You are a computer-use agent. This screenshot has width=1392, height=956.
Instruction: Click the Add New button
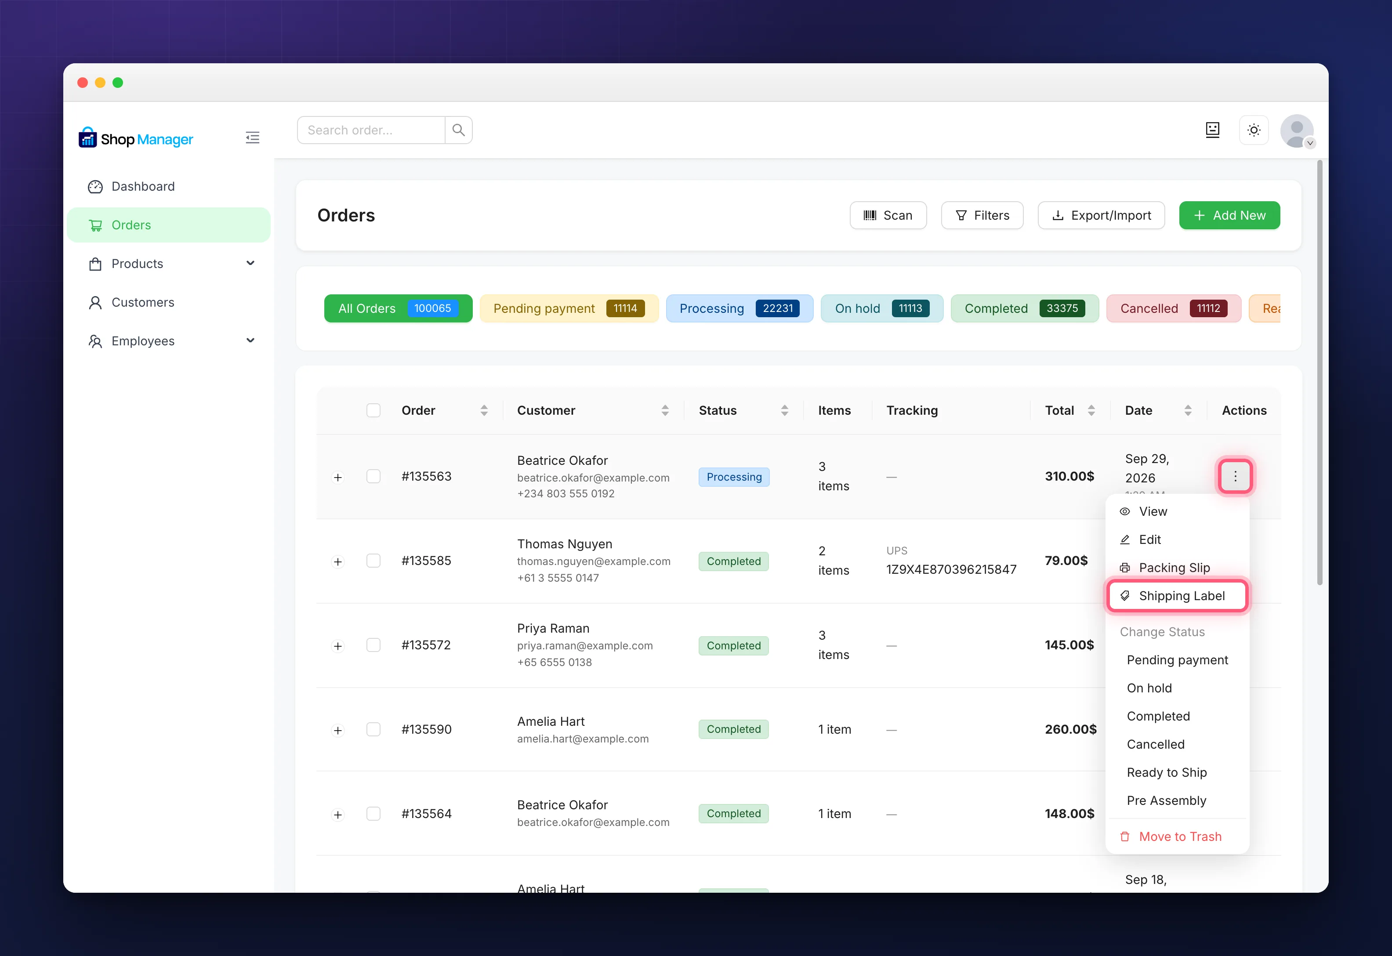(1229, 215)
